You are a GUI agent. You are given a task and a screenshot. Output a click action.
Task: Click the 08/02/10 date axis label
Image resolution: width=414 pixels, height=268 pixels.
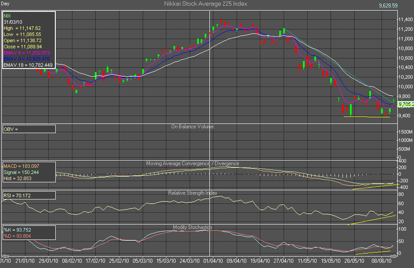point(72,261)
